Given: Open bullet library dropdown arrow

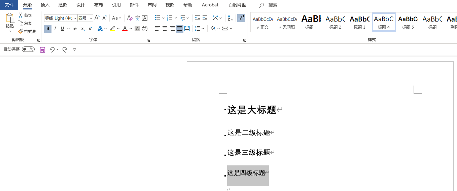Looking at the screenshot, I should tap(164, 18).
